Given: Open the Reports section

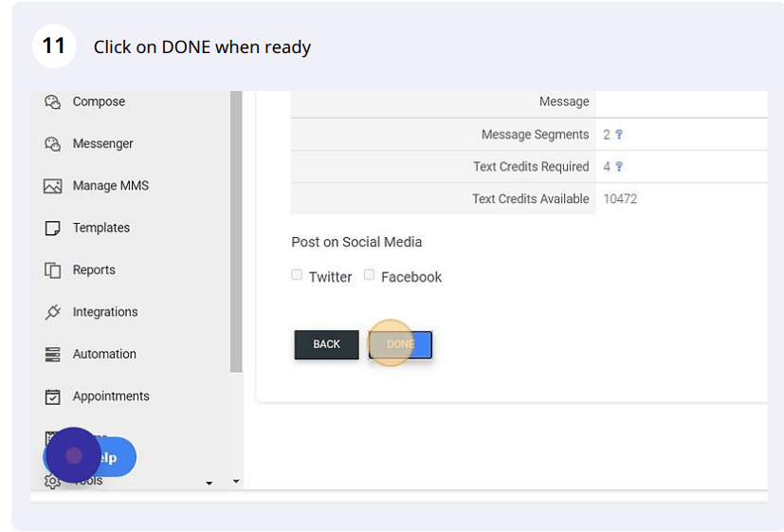Looking at the screenshot, I should coord(94,270).
